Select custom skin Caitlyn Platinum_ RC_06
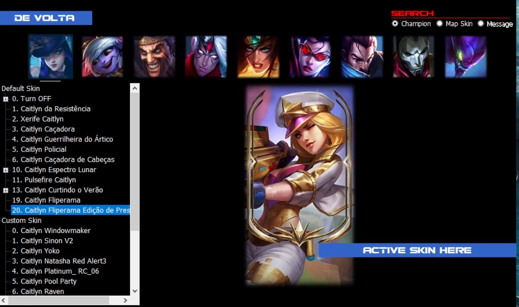519x307 pixels. [55, 271]
